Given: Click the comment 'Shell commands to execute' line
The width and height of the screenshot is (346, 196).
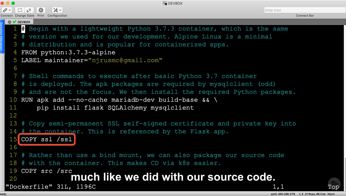Looking at the screenshot, I should click(x=139, y=76).
